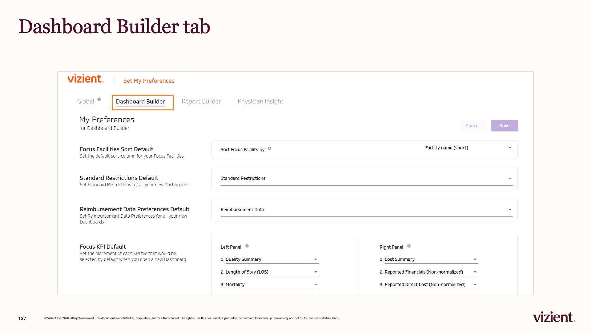Click the Standard Restrictions Default label
This screenshot has height=332, width=591.
click(x=119, y=178)
